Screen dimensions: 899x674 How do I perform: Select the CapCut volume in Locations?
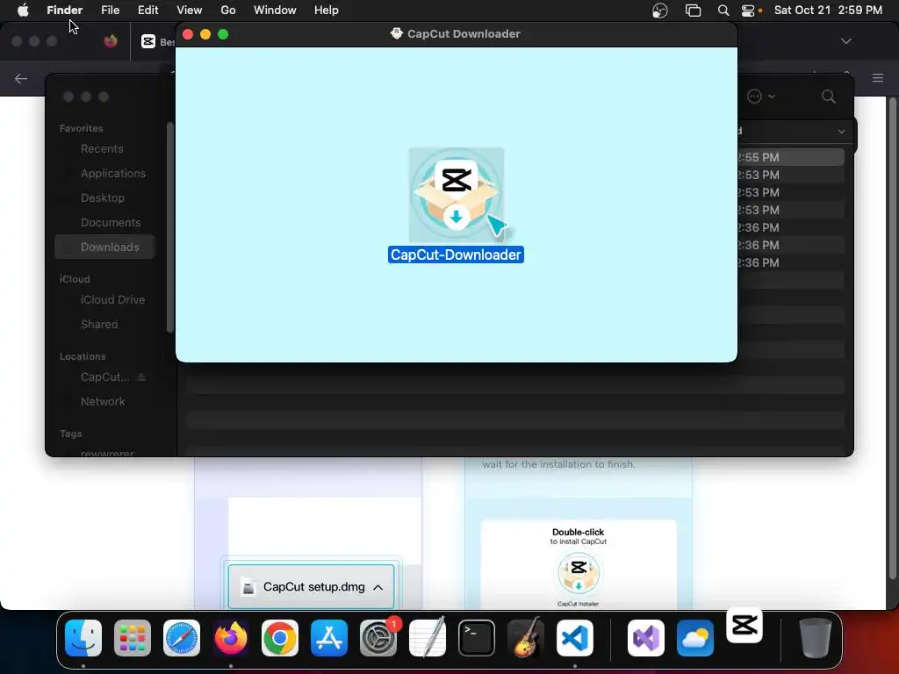pyautogui.click(x=105, y=377)
